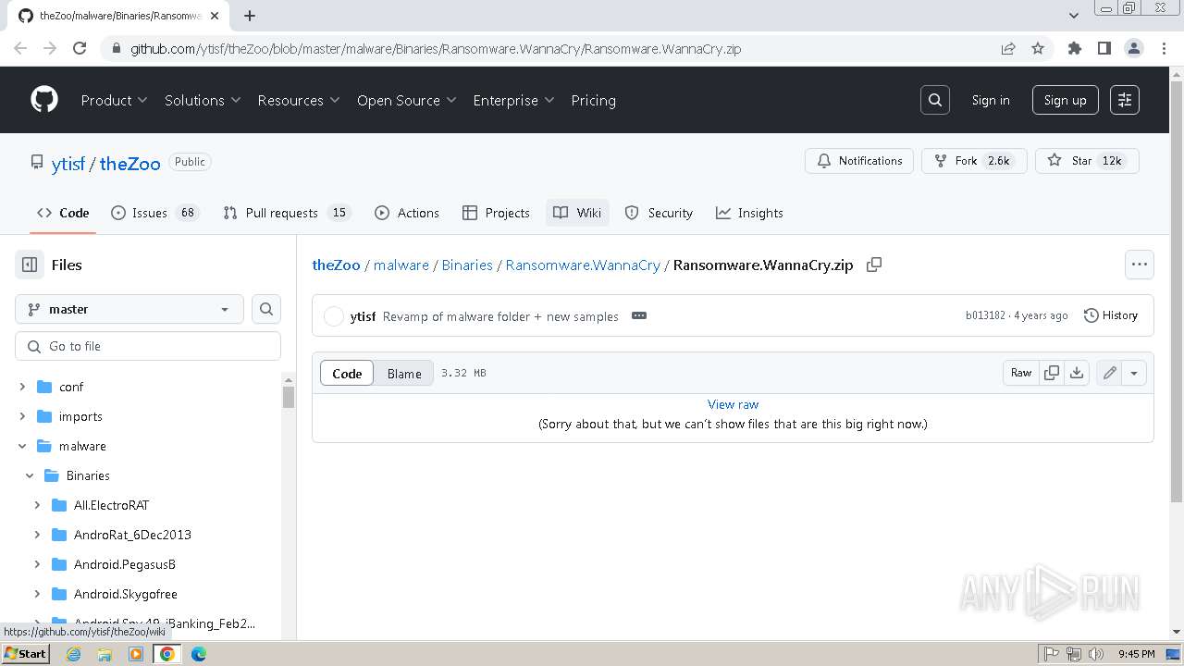1184x666 pixels.
Task: Open the command palette icon in header
Action: [1125, 100]
